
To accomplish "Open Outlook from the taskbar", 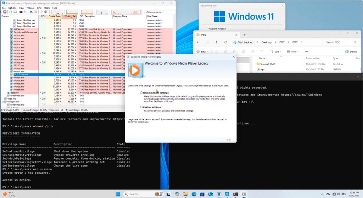I will click(x=211, y=194).
